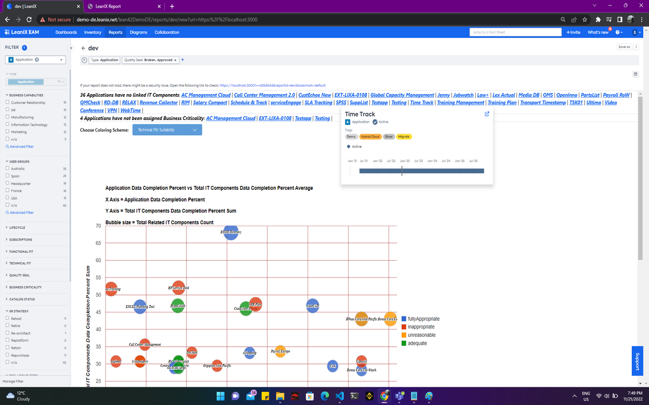Expand the Lifecycle filter section
This screenshot has width=649, height=405.
16,228
